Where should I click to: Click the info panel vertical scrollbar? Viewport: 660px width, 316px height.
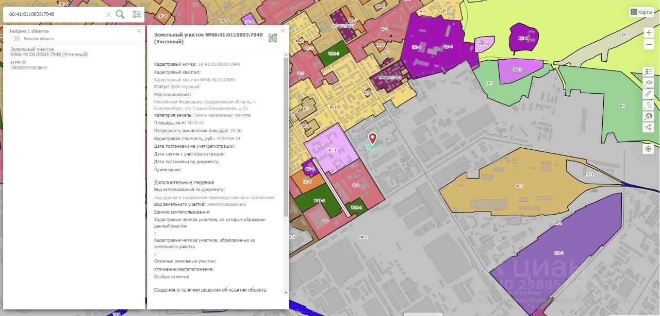(286, 136)
